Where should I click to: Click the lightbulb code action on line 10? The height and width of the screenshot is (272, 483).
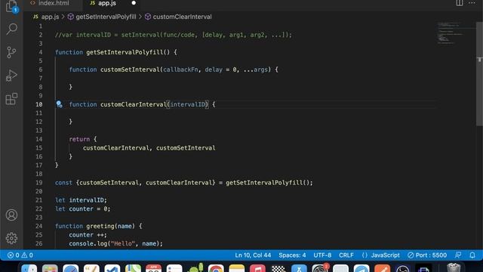tap(59, 104)
